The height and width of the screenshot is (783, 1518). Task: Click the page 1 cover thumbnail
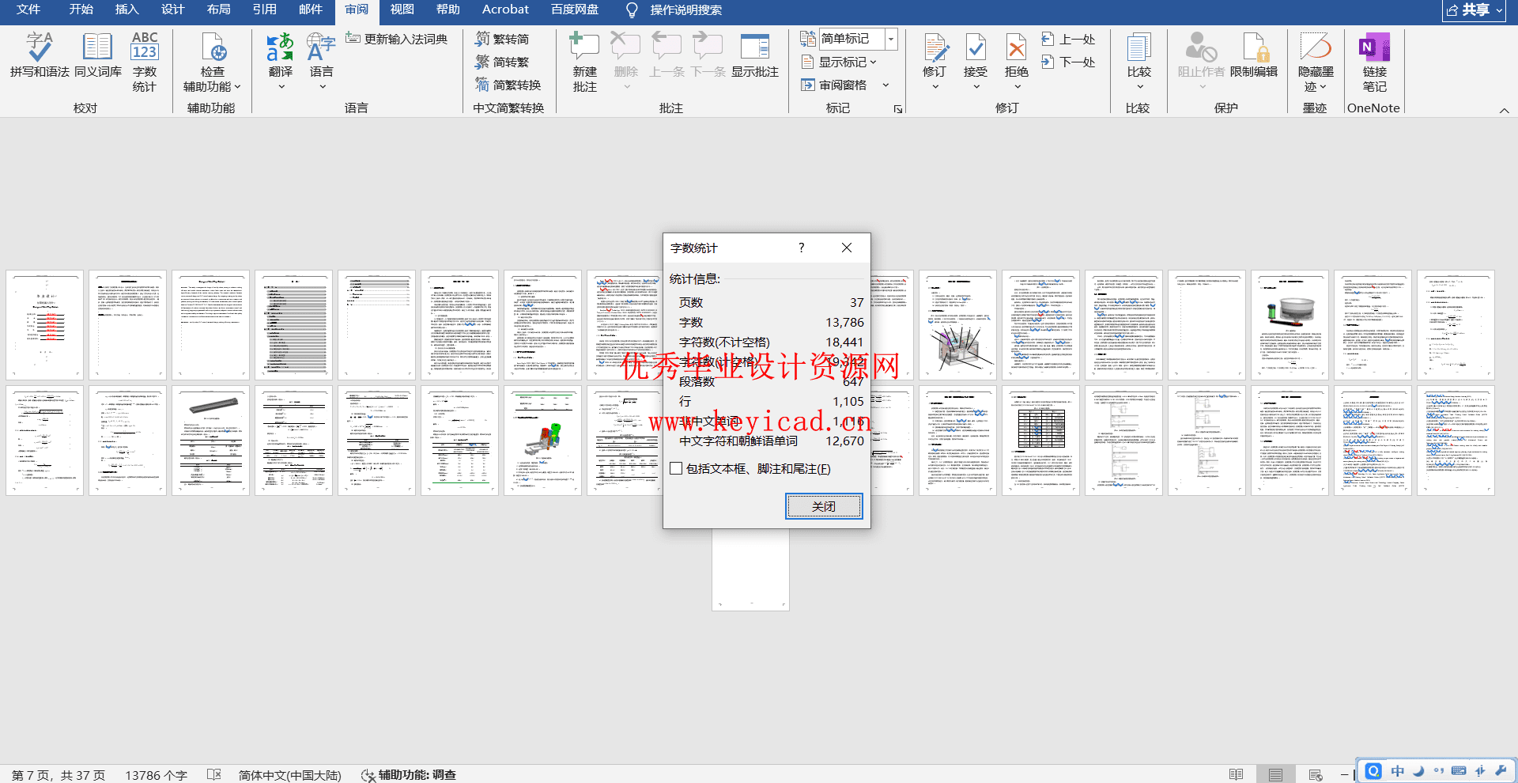click(44, 325)
